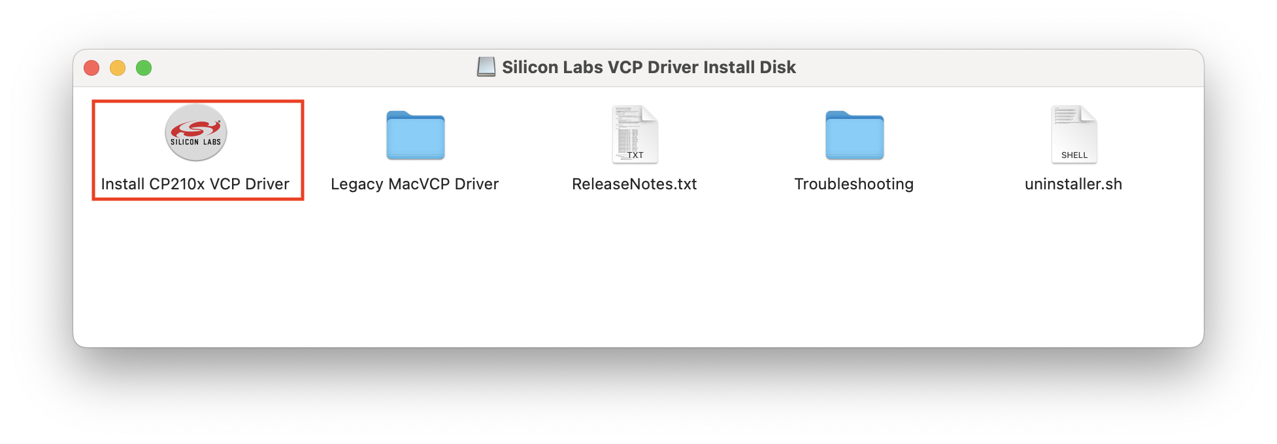Click the disk drive icon in title bar
The image size is (1277, 444).
(x=486, y=67)
